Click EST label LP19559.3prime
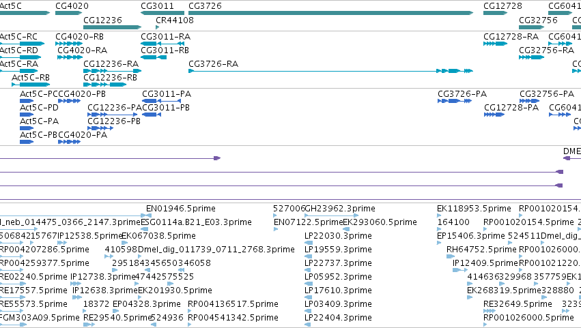The image size is (581, 328). click(338, 250)
